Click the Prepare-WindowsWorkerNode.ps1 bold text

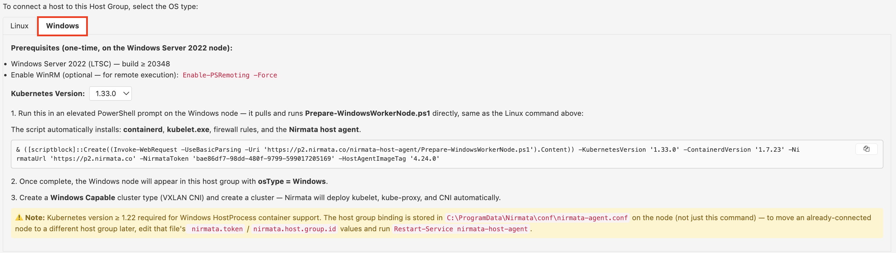[368, 113]
